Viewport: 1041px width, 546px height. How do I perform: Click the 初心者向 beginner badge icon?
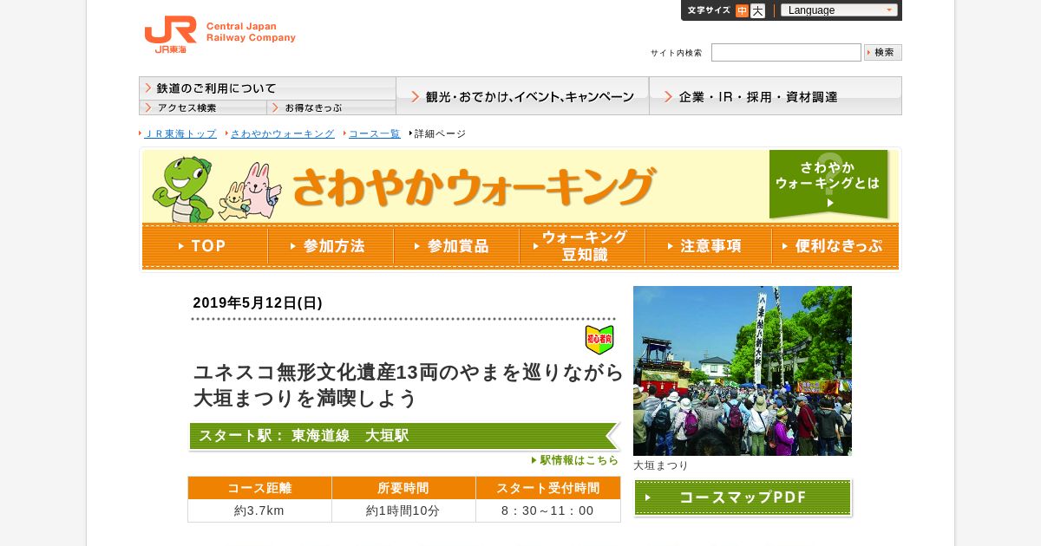click(599, 339)
